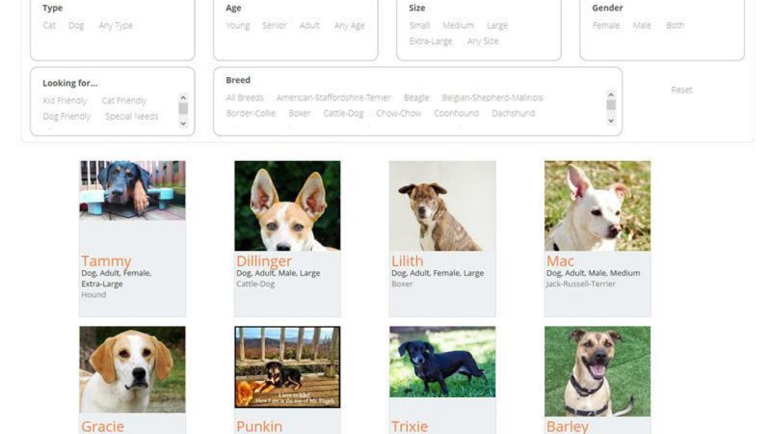Open Dillinger's photo thumbnail
Image resolution: width=771 pixels, height=434 pixels.
coord(287,206)
